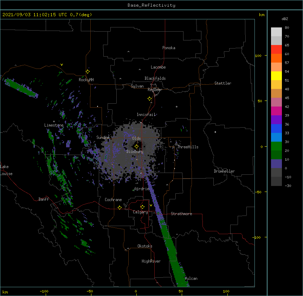Click the 80 value at legend top
The width and height of the screenshot is (303, 296).
coord(287,28)
